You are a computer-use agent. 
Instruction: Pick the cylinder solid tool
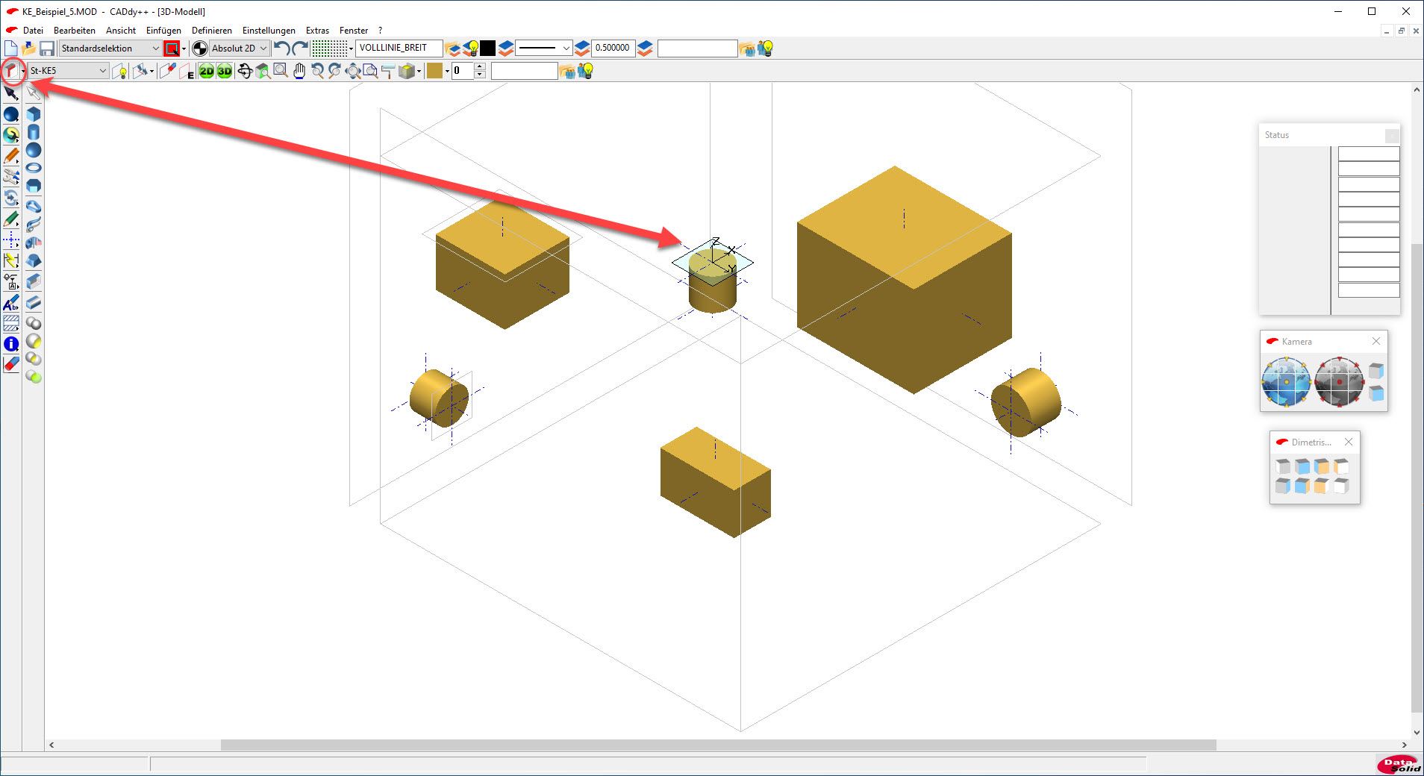34,133
